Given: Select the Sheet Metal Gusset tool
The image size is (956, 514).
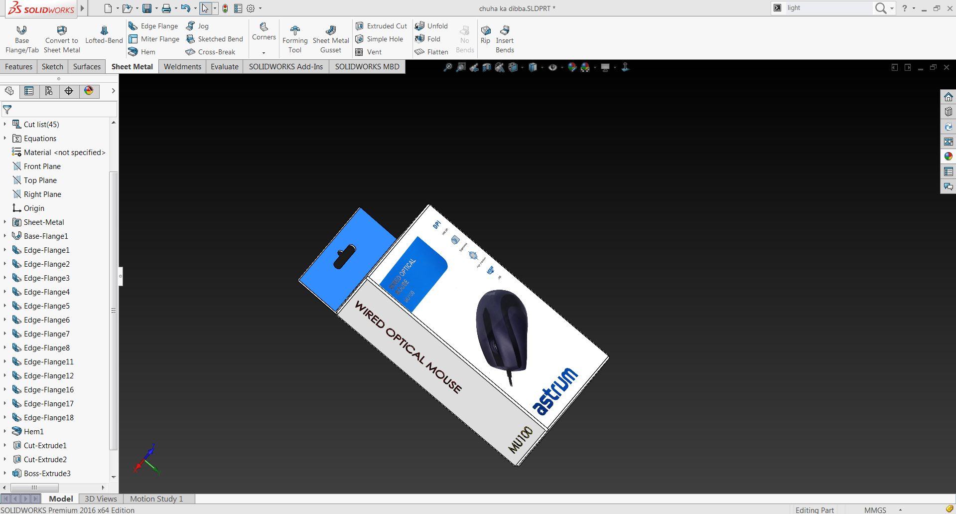Looking at the screenshot, I should 331,39.
